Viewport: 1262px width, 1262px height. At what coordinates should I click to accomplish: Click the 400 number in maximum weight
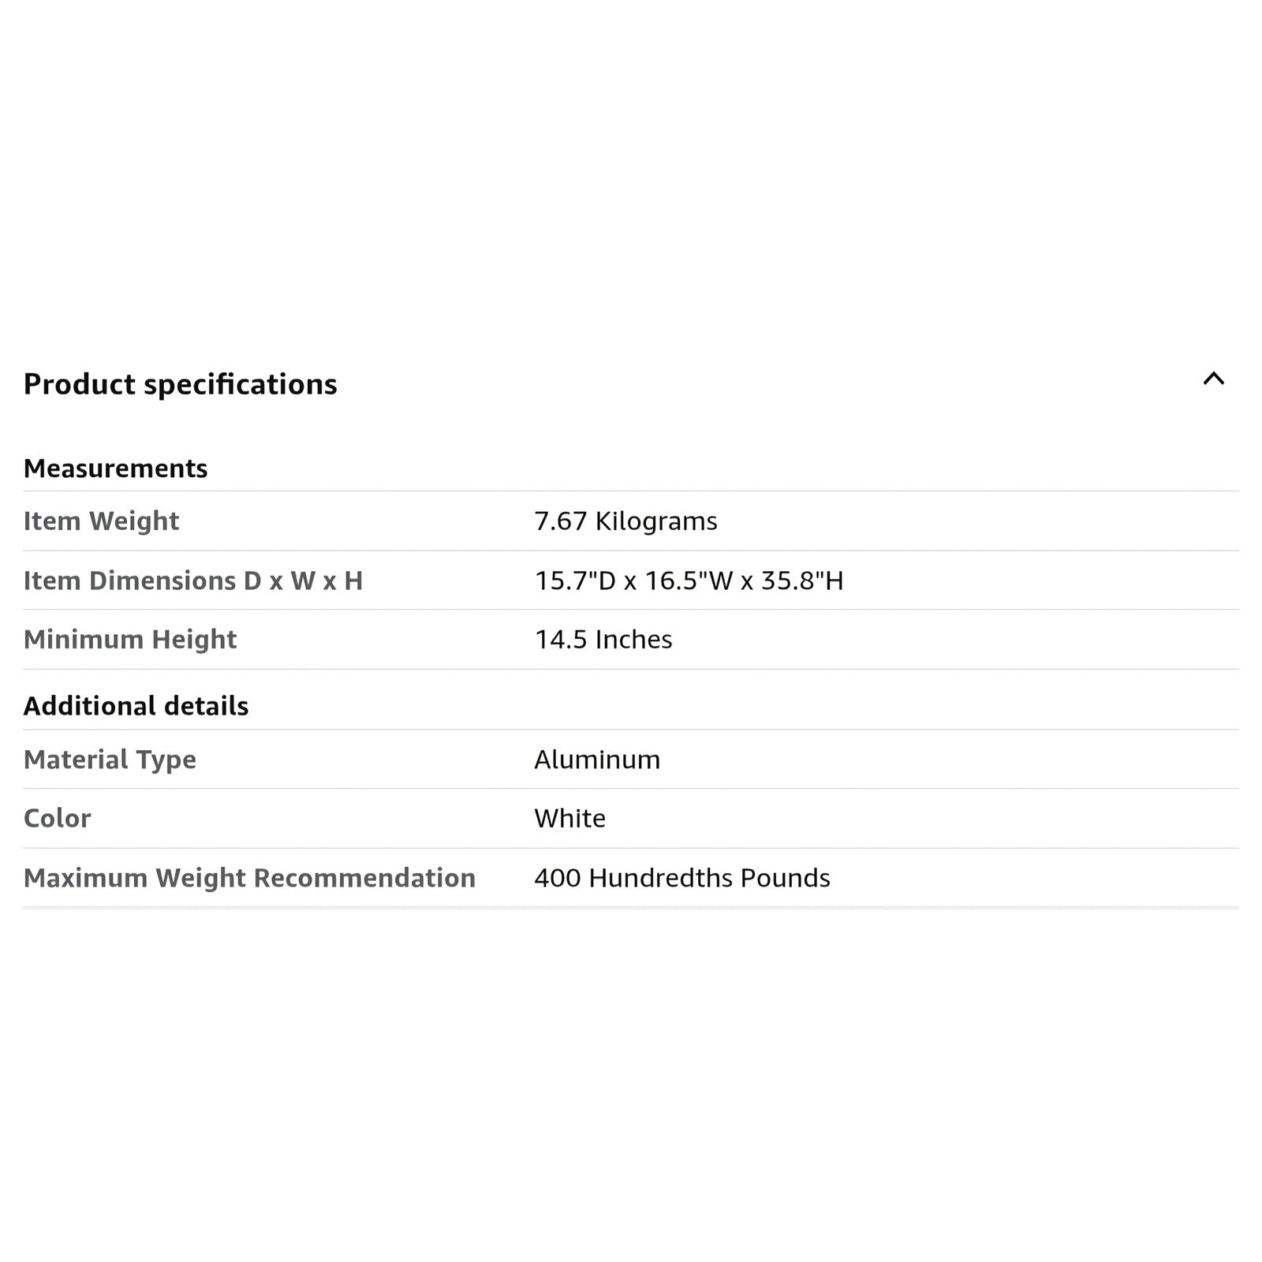coord(557,878)
